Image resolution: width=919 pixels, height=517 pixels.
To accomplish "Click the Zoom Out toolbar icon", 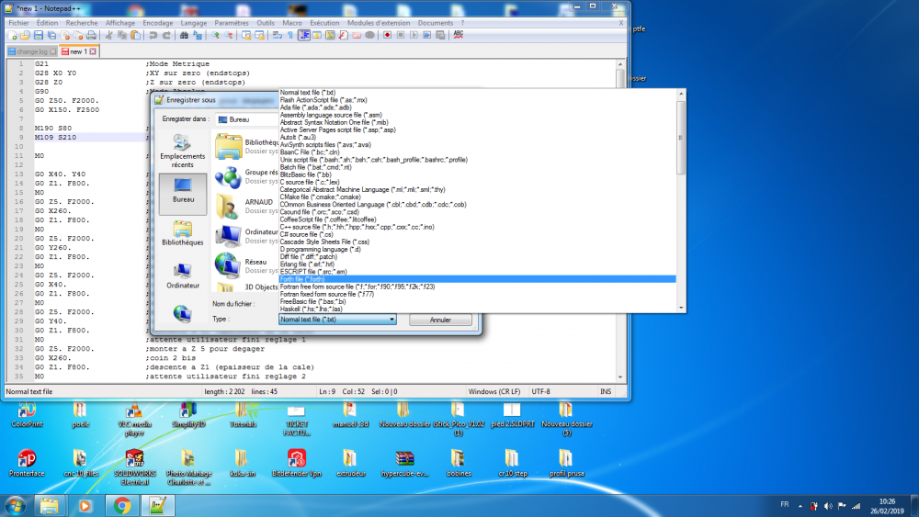I will point(229,35).
